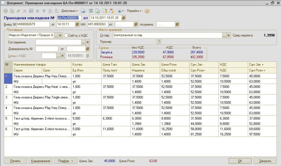The height and width of the screenshot is (166, 281).
Task: Open calendar for the получена date field
Action: (x=177, y=24)
